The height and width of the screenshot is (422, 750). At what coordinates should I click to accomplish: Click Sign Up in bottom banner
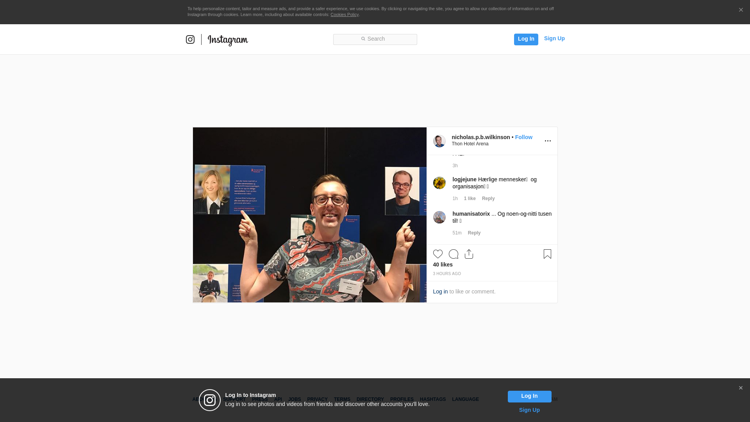tap(529, 410)
